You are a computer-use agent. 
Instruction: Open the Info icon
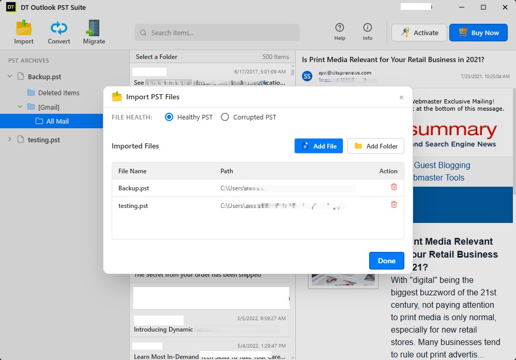tap(368, 32)
